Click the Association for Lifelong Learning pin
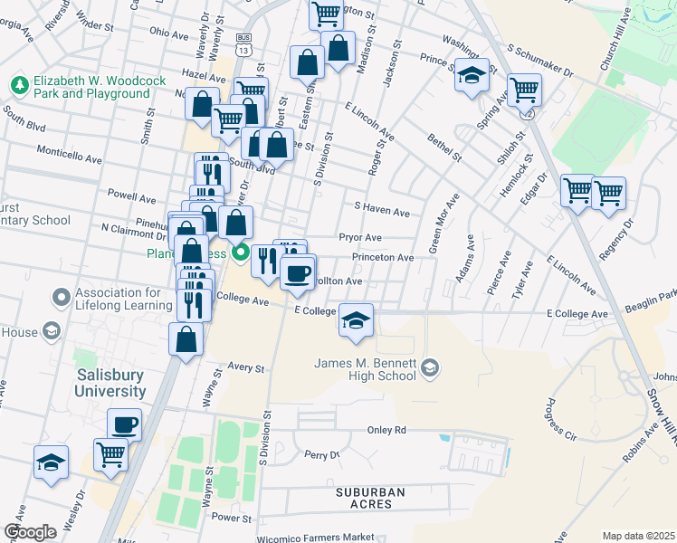Screen dimensions: 677x543 click(x=61, y=298)
